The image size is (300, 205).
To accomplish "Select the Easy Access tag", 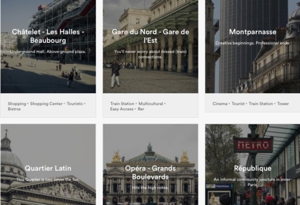I will [x=121, y=109].
